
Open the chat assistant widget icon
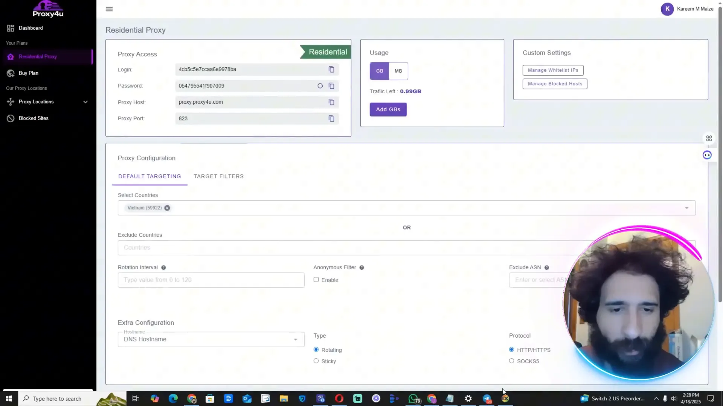click(x=707, y=155)
